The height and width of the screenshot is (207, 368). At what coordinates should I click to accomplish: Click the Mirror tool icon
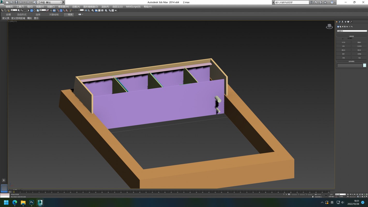click(85, 10)
